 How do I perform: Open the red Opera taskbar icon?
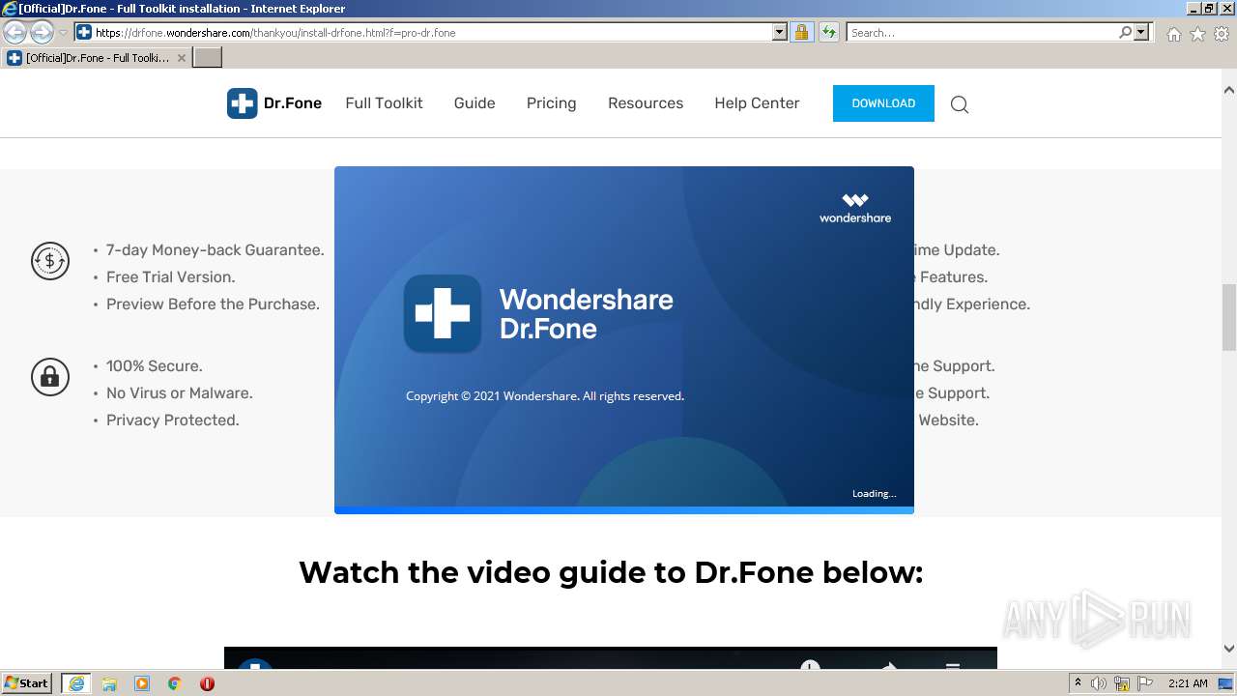tap(207, 683)
